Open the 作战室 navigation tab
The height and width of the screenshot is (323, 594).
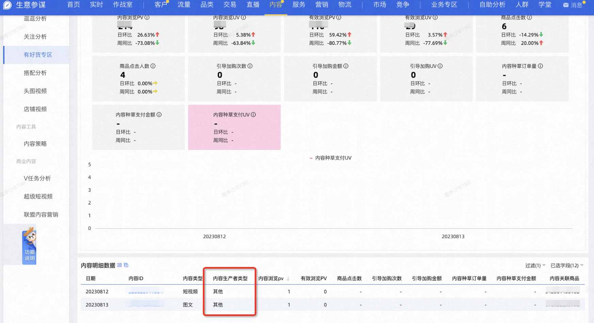[123, 5]
